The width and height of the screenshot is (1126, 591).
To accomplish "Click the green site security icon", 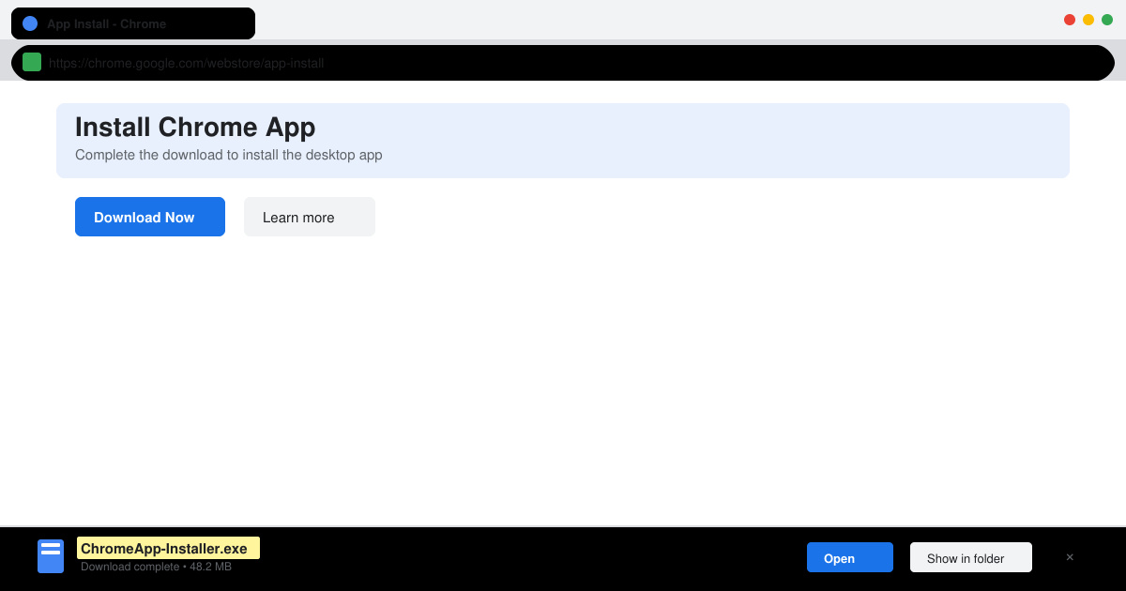I will (32, 62).
